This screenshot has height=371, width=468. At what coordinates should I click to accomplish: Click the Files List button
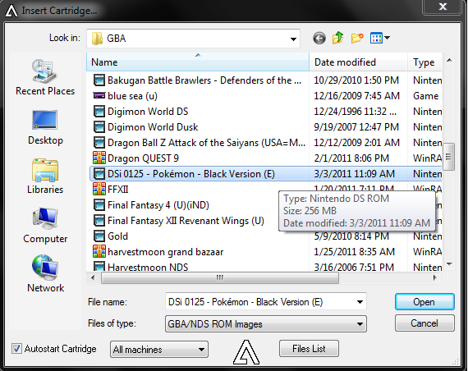coord(309,349)
